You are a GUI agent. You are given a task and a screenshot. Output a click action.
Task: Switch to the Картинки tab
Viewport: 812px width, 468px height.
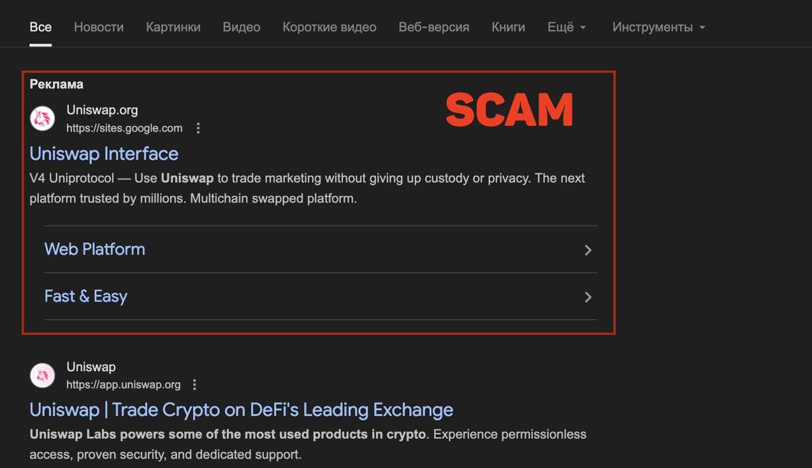[173, 27]
